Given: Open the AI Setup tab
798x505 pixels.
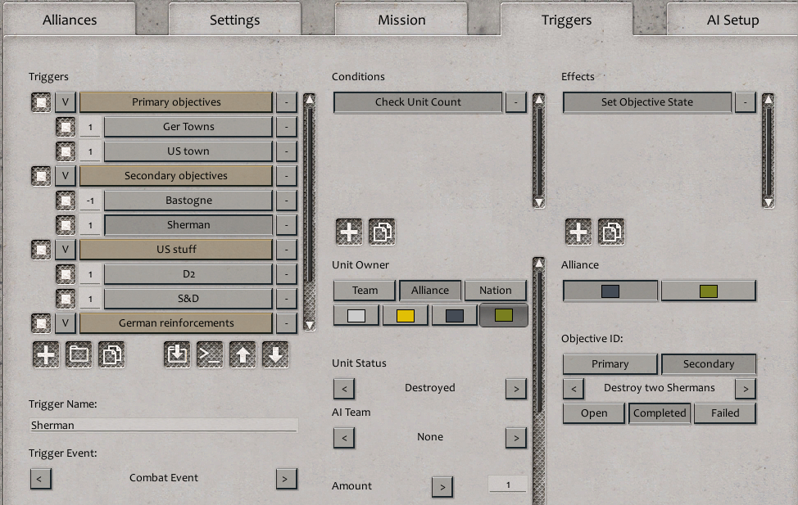Looking at the screenshot, I should click(732, 20).
